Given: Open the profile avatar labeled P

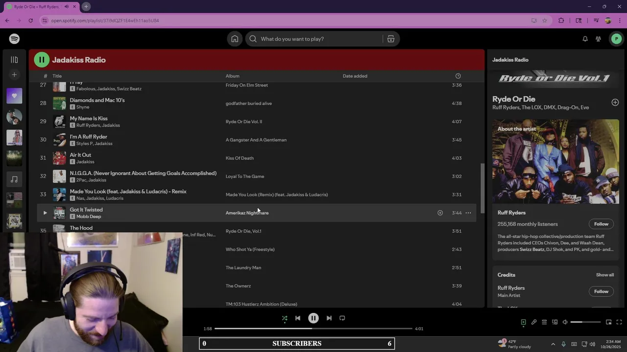Looking at the screenshot, I should (x=616, y=39).
